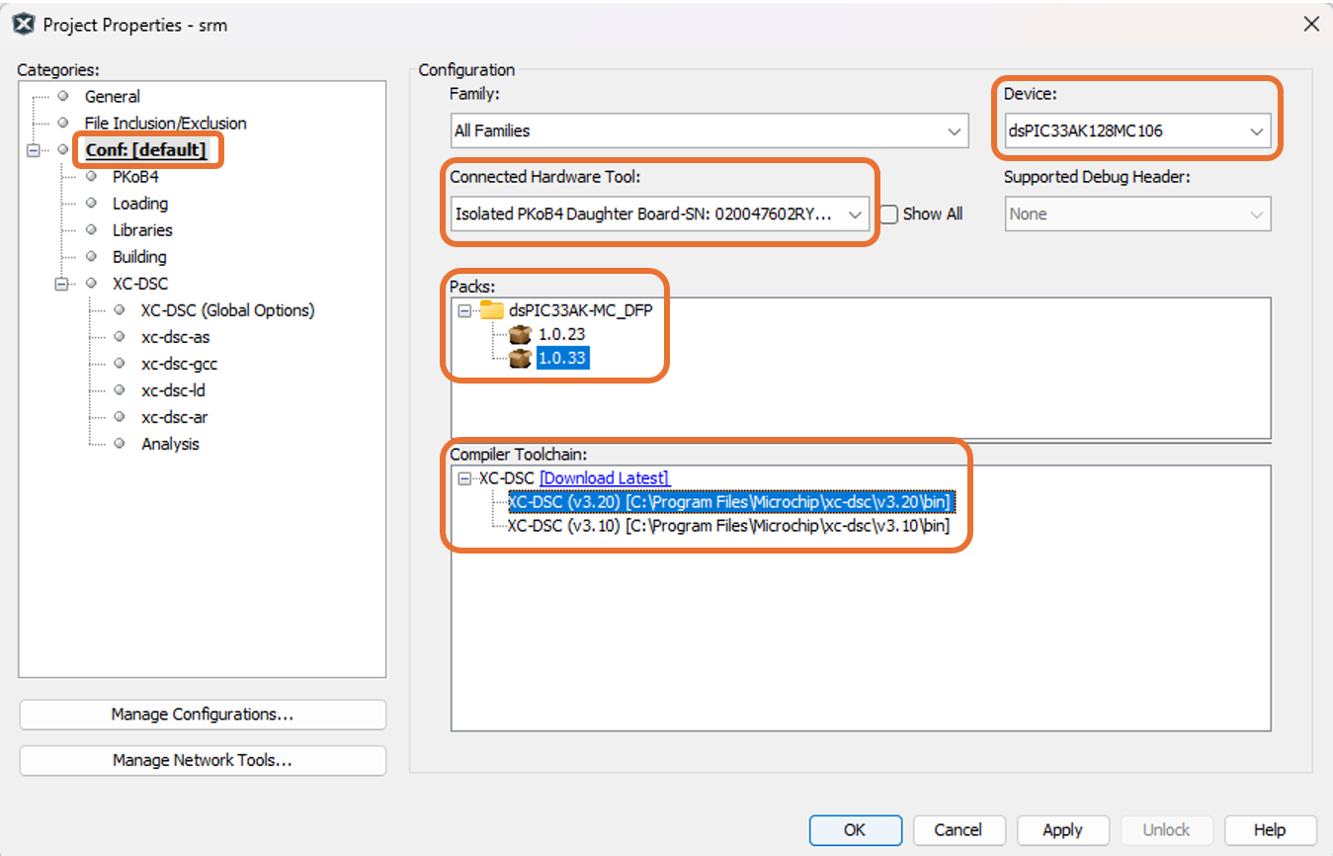Select the xc-dsc-as category
1333x856 pixels.
[175, 337]
